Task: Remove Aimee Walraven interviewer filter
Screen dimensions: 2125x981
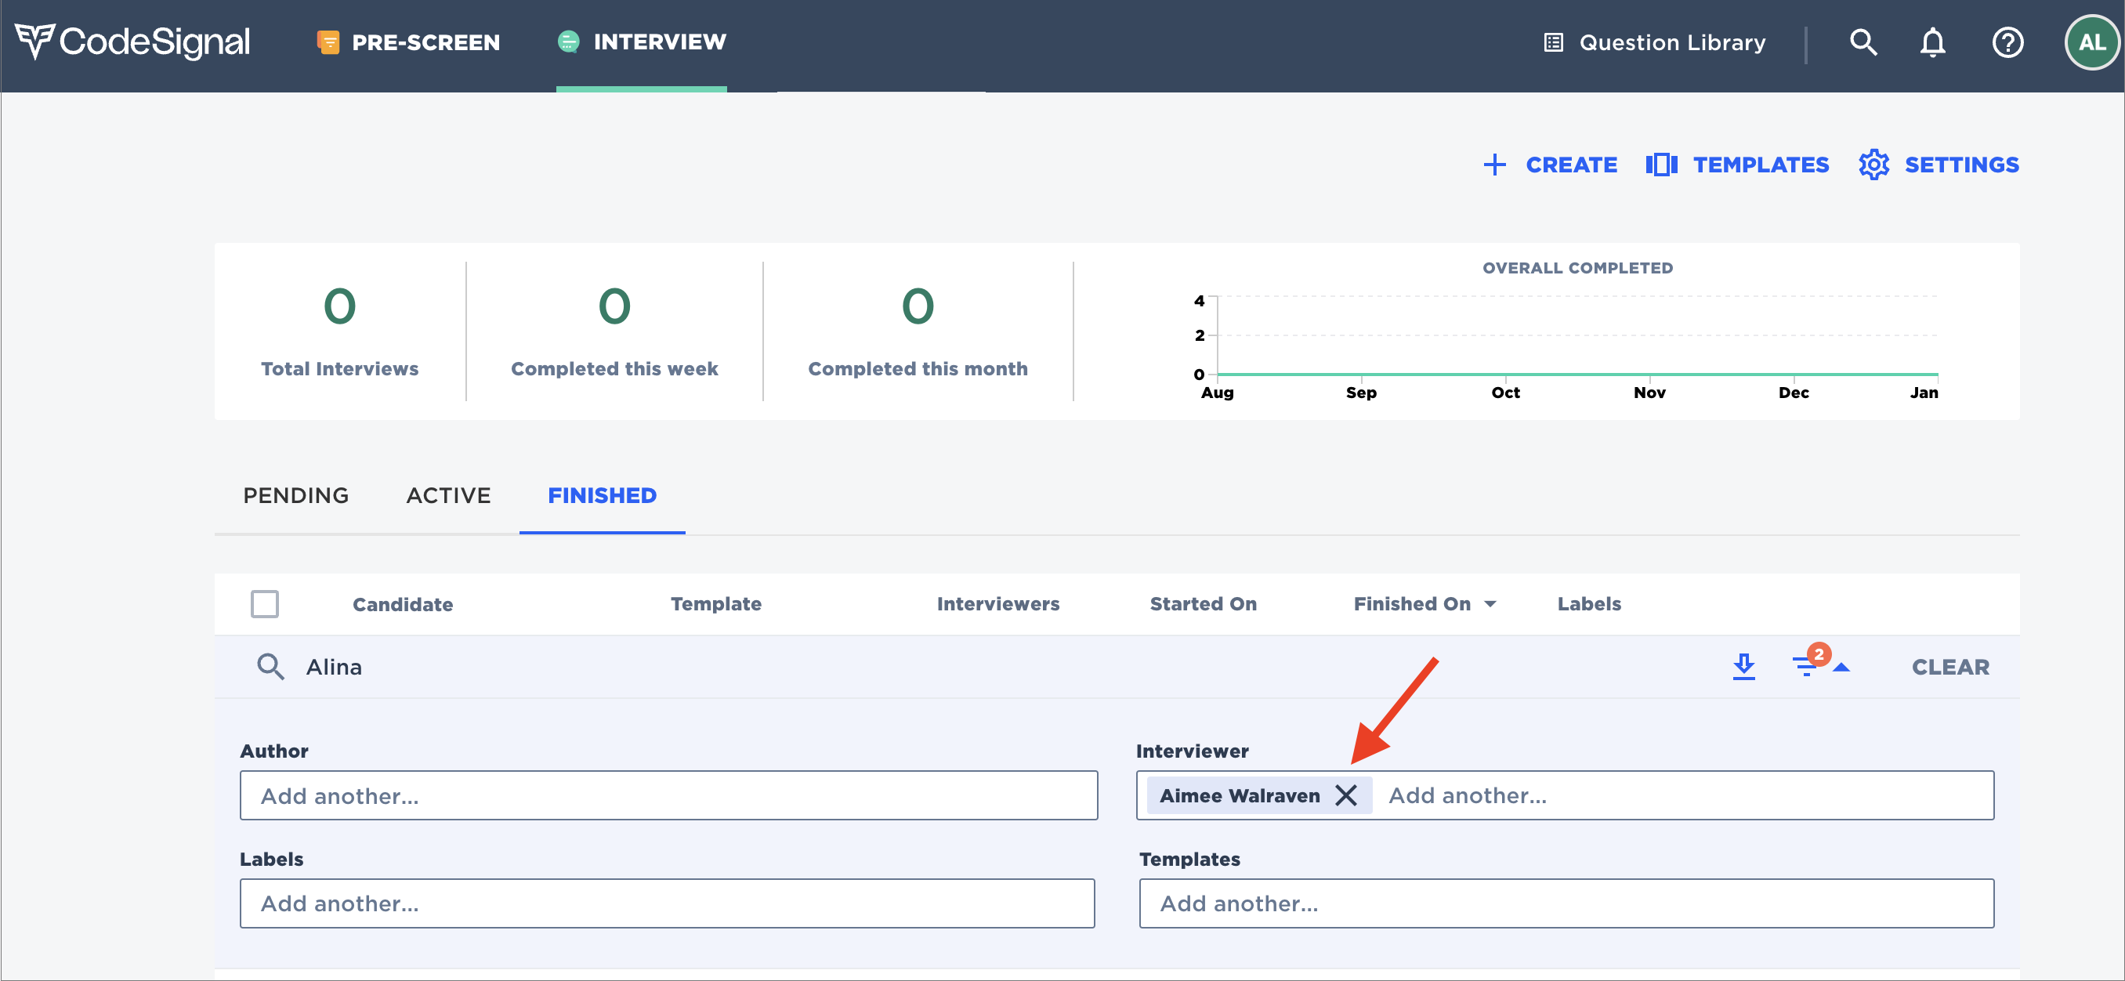Action: 1345,795
